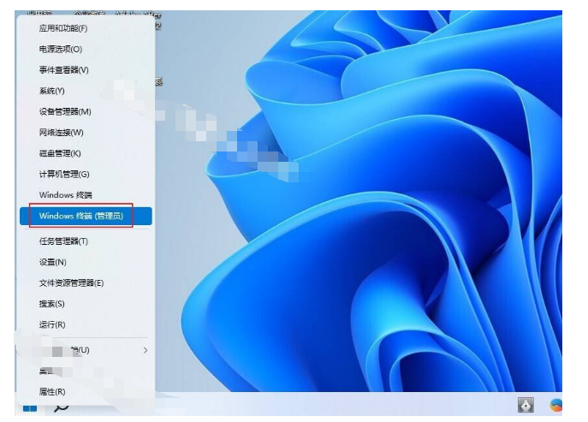Open 设置(N)
This screenshot has height=422, width=588.
52,262
